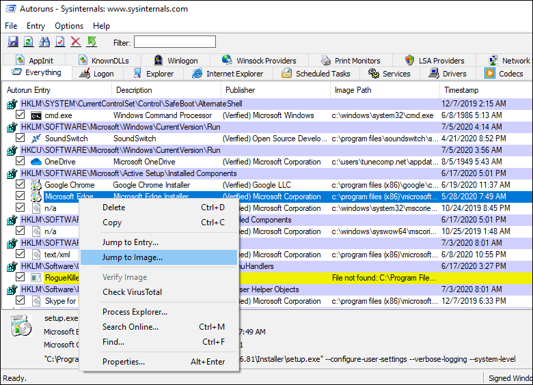The image size is (533, 385).
Task: Open the Help menu
Action: 101,26
